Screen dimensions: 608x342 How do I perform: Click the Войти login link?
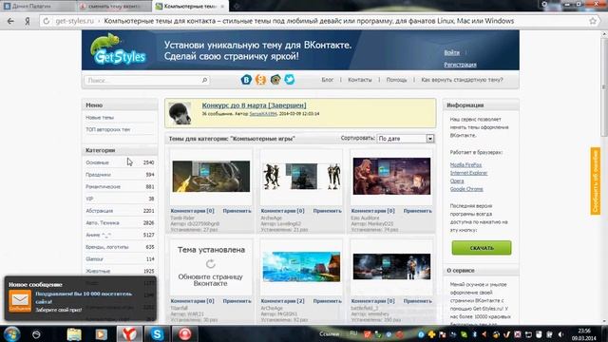[x=452, y=52]
